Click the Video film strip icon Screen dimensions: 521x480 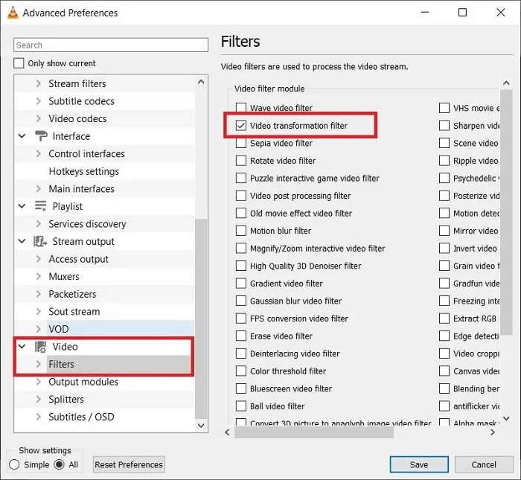coord(40,347)
